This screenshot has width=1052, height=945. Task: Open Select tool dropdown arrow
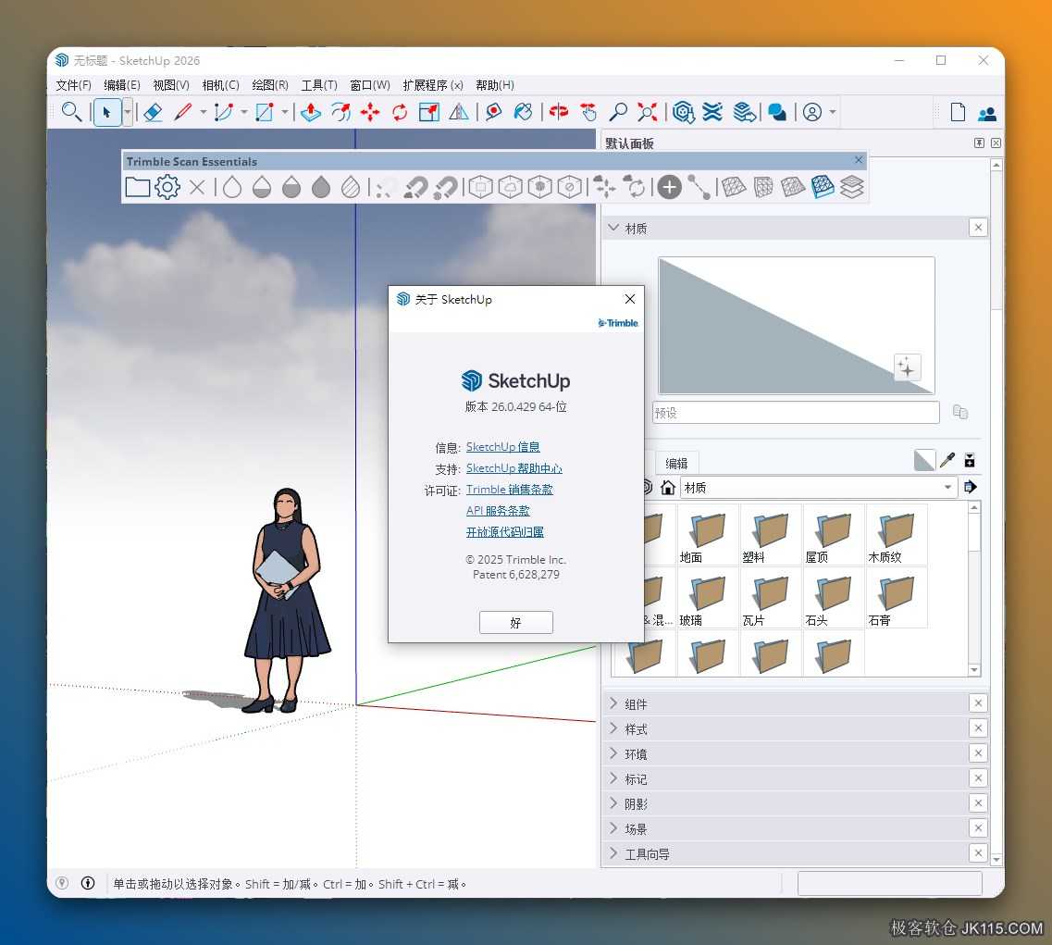pos(127,112)
